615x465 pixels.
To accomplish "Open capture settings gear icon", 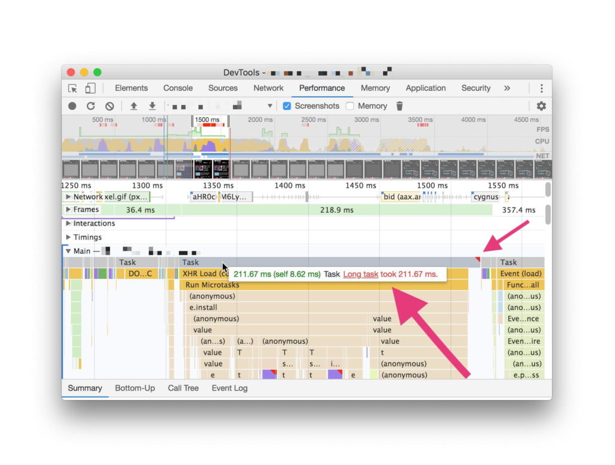I will (x=541, y=106).
